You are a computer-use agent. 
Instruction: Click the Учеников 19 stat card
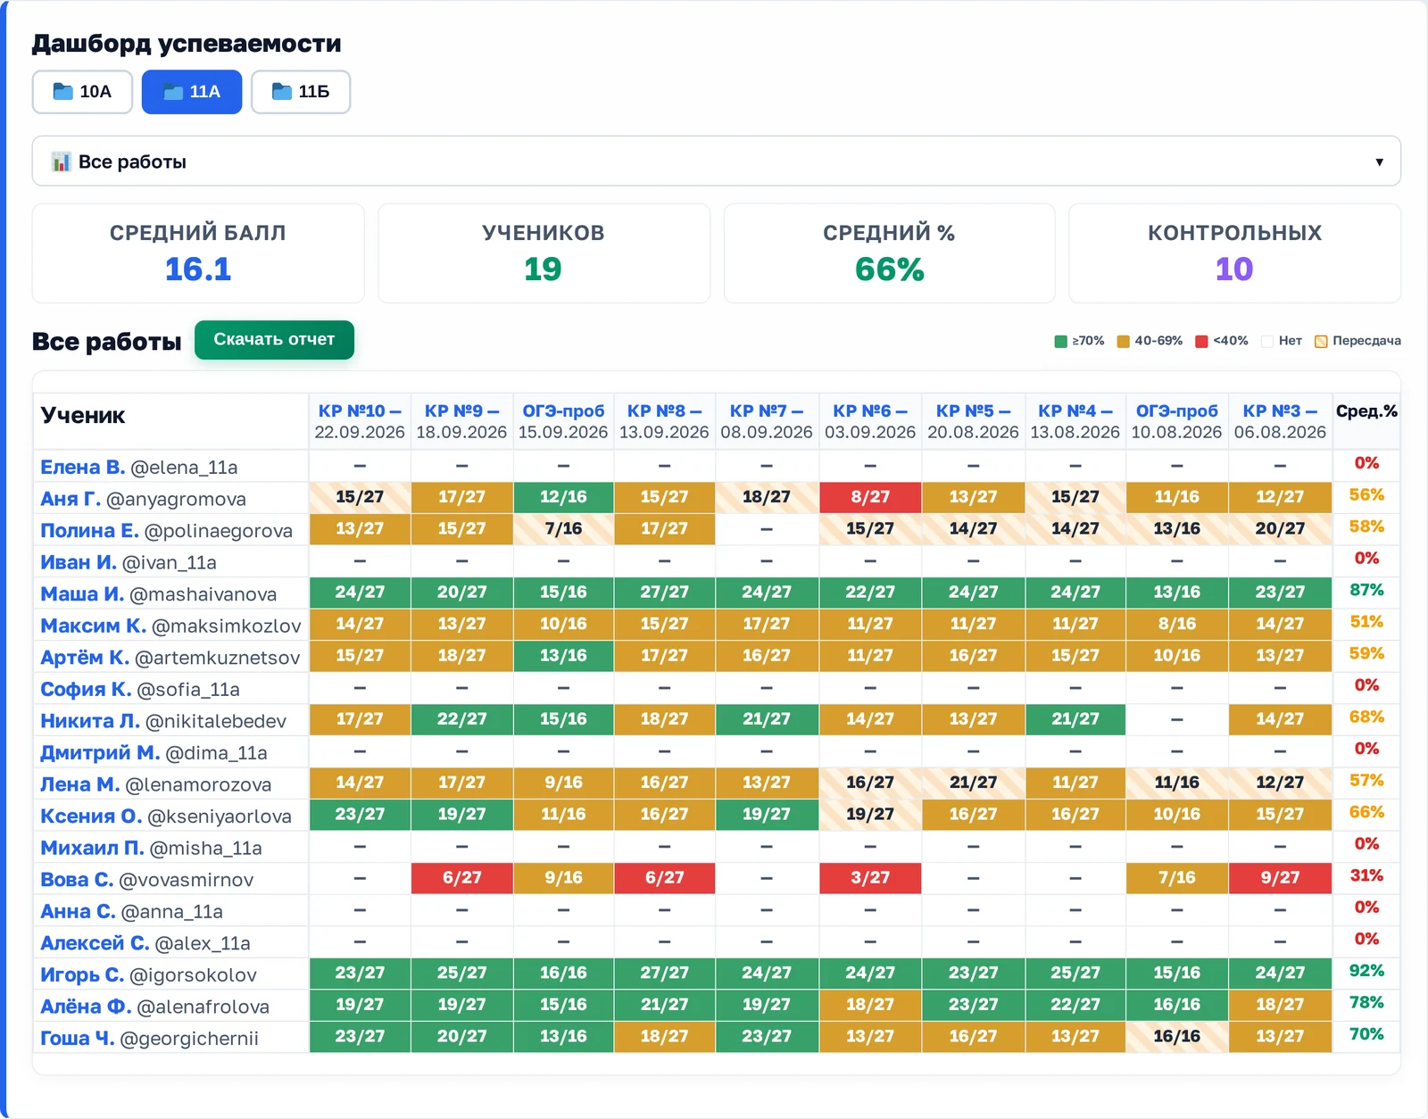point(544,253)
